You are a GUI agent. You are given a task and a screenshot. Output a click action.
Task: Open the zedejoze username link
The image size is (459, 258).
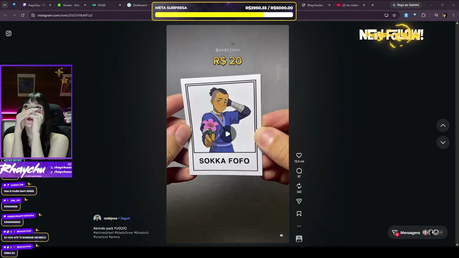[x=110, y=218]
